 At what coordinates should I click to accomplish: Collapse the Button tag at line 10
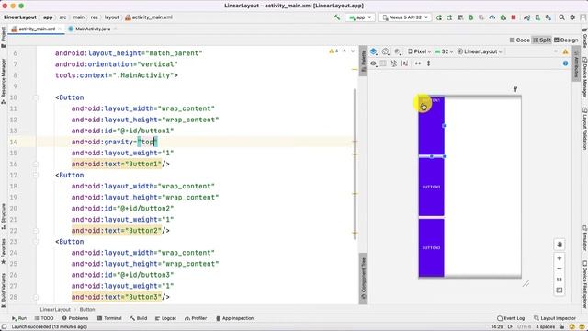click(36, 97)
